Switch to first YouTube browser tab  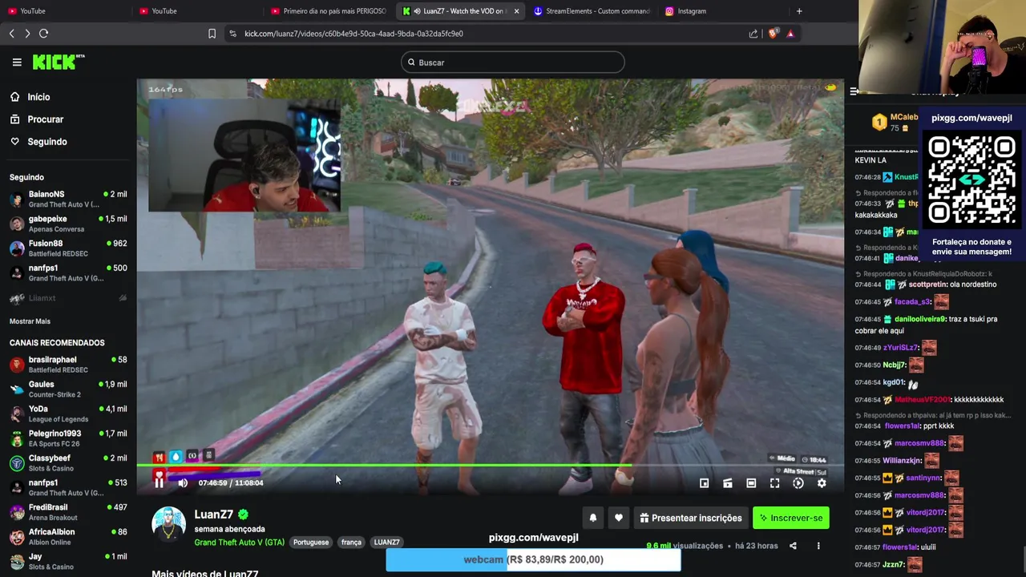(x=67, y=11)
